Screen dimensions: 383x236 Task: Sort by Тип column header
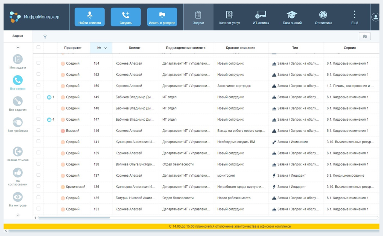pos(295,48)
